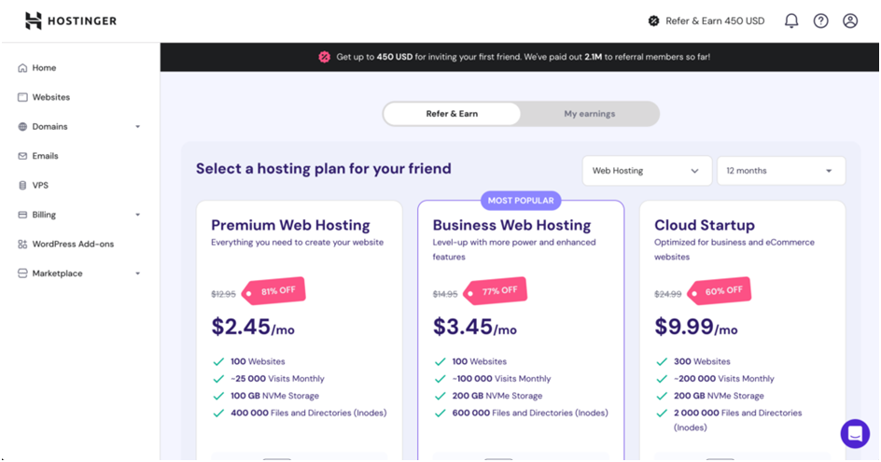Open the 12 months period dropdown
This screenshot has width=881, height=462.
tap(780, 171)
